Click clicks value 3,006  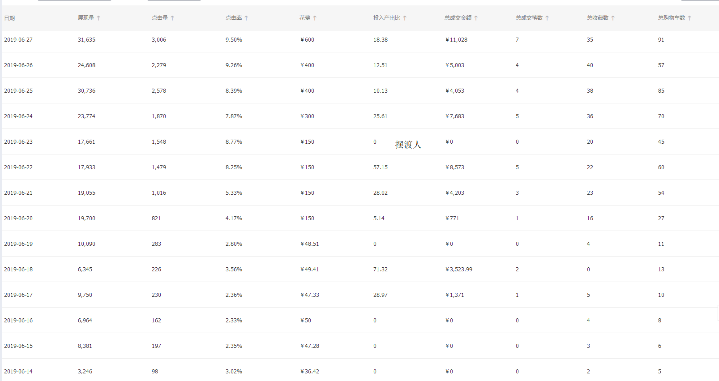click(159, 40)
